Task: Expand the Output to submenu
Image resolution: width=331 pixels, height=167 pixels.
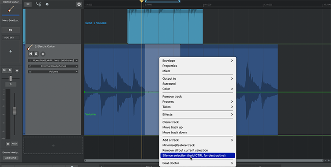Action: (198, 78)
